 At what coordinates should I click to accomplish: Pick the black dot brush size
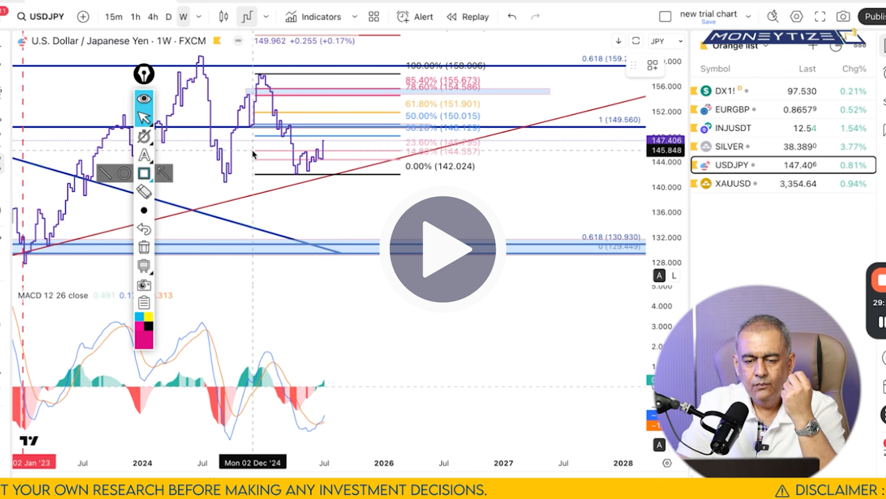pyautogui.click(x=144, y=210)
